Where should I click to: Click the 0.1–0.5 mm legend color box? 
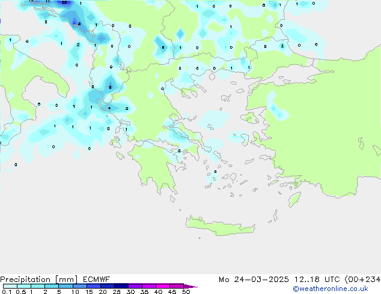click(x=10, y=286)
